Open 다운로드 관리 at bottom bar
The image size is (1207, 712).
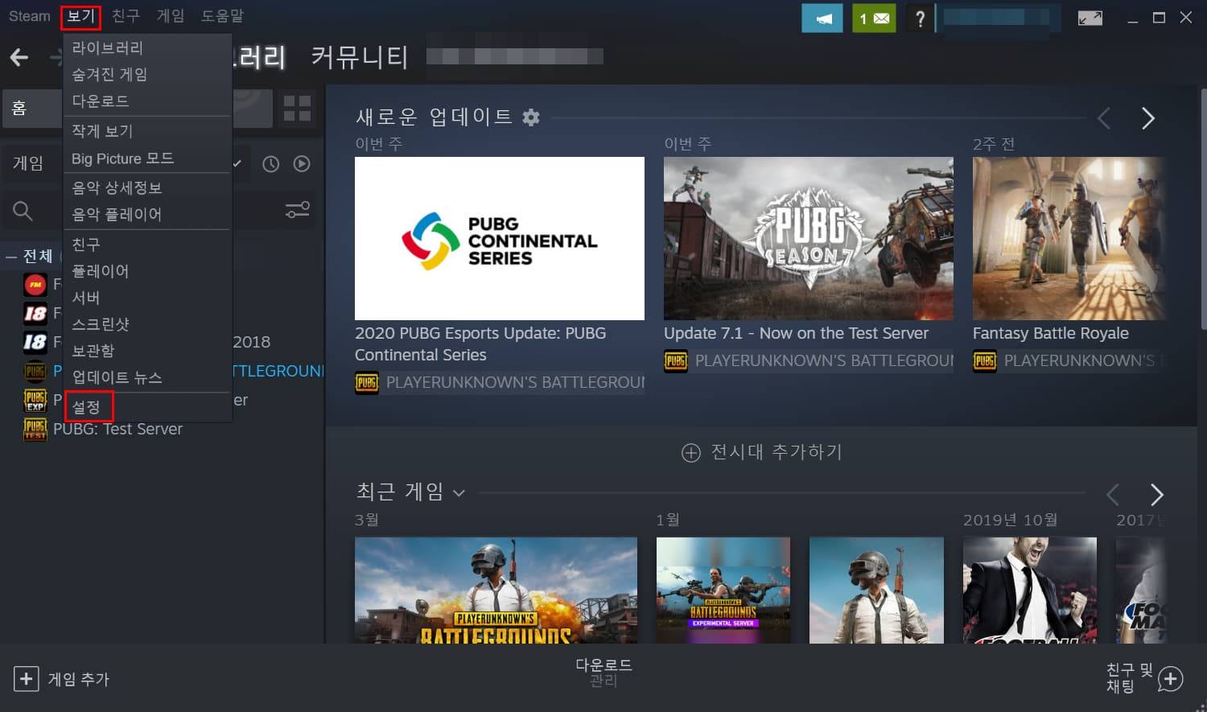[603, 673]
